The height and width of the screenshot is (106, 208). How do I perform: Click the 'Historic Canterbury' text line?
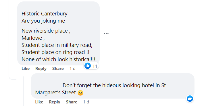(x=45, y=14)
